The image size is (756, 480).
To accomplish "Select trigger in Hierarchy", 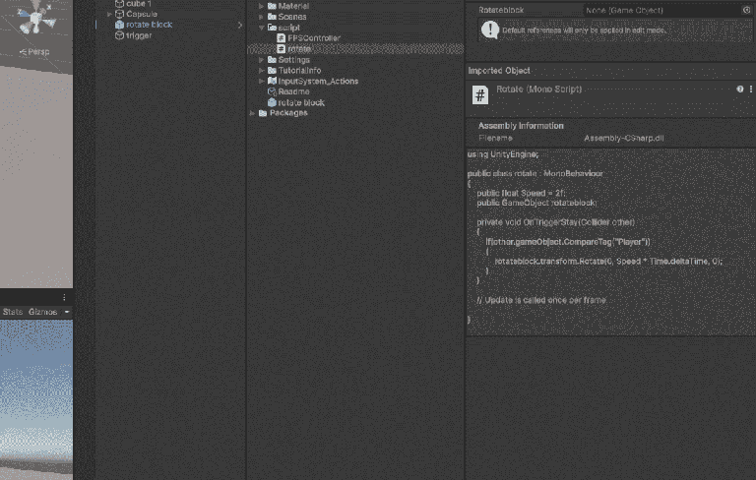I will point(139,35).
